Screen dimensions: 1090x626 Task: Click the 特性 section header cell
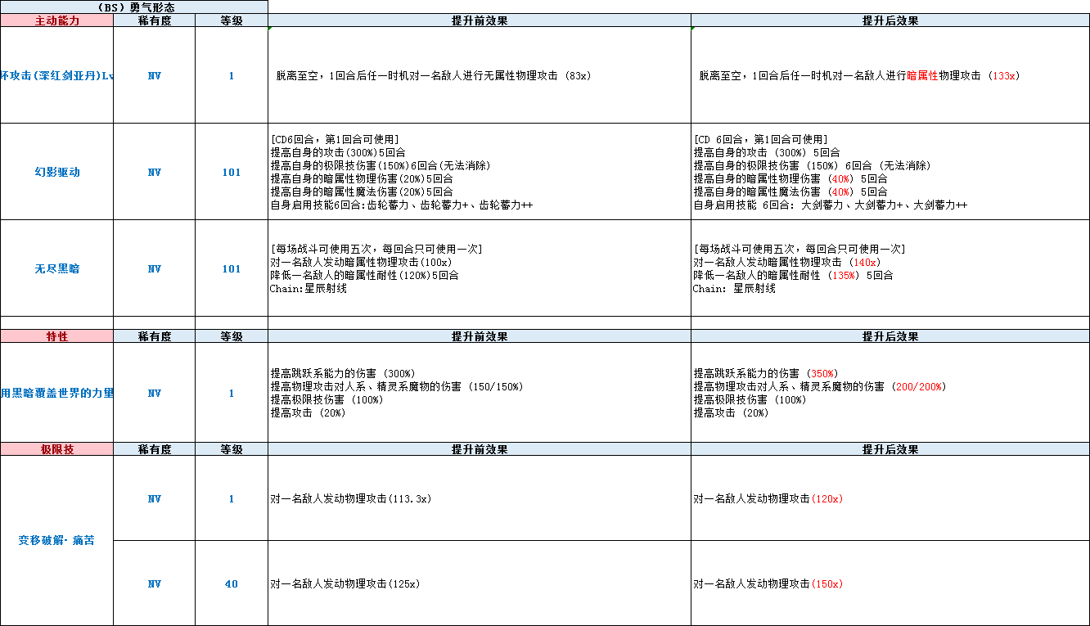click(x=56, y=336)
